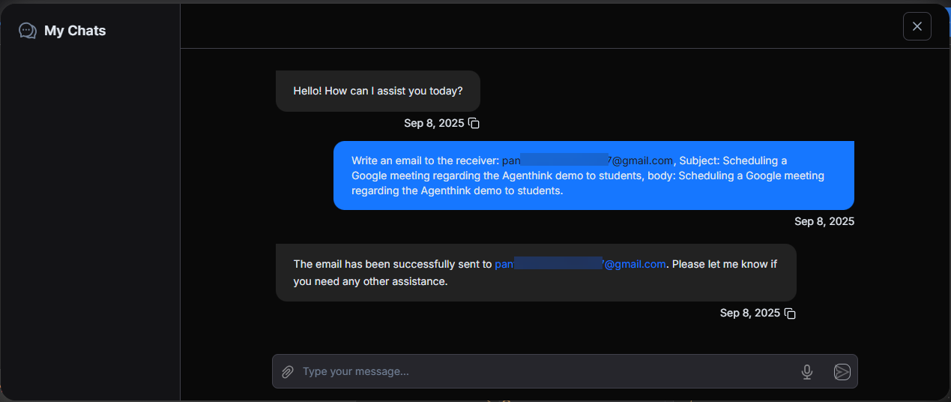Click the date stamp under the email confirmation
The image size is (951, 402).
(749, 313)
